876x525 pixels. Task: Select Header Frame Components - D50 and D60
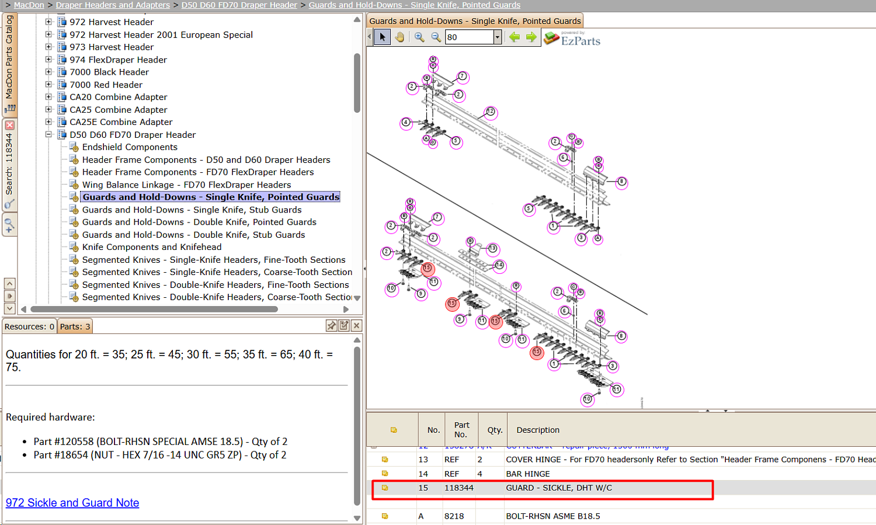coord(206,159)
